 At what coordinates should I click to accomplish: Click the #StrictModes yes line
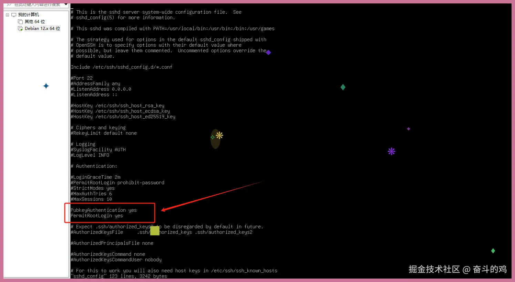(93, 188)
